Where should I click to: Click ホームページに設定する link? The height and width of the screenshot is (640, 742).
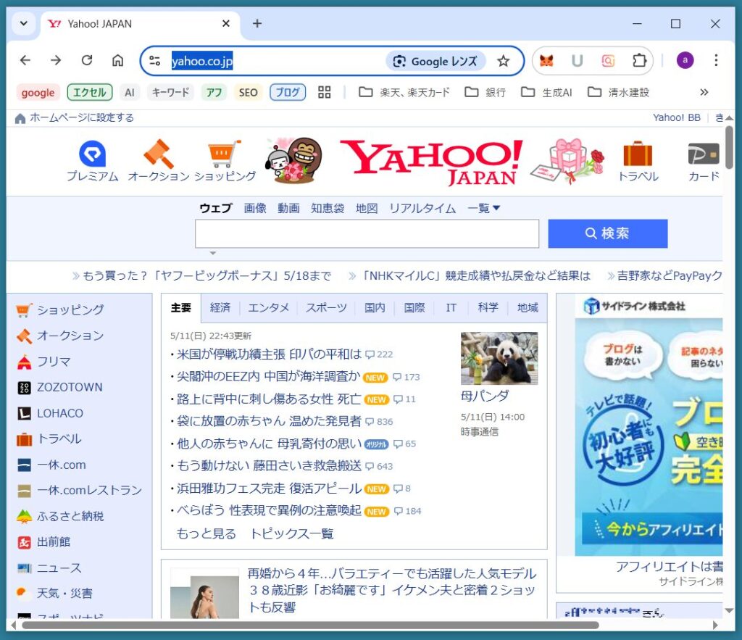pos(81,117)
